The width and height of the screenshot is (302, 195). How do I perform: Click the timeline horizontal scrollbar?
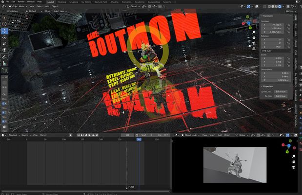(86, 191)
